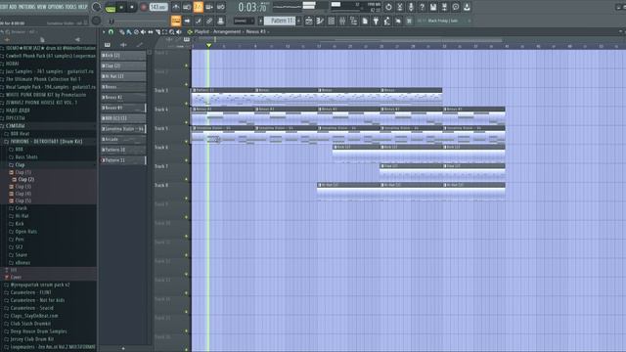Select the playlist Draw pencil tool
This screenshot has height=352, width=626.
coord(121,32)
